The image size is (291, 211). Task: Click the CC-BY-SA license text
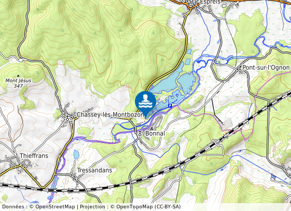(x=167, y=207)
